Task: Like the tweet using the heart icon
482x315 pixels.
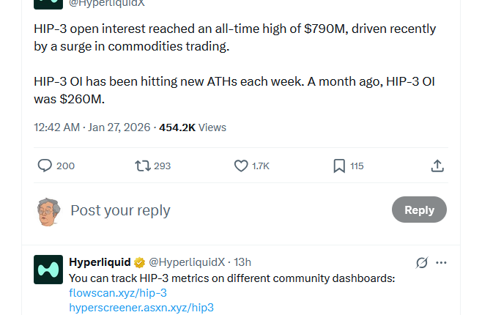Action: [x=241, y=166]
